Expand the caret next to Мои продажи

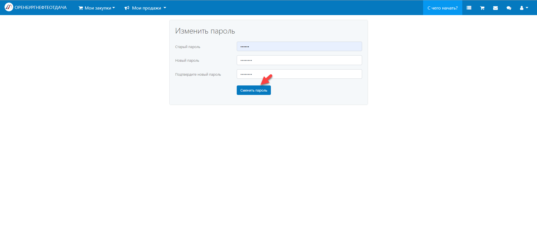[165, 8]
